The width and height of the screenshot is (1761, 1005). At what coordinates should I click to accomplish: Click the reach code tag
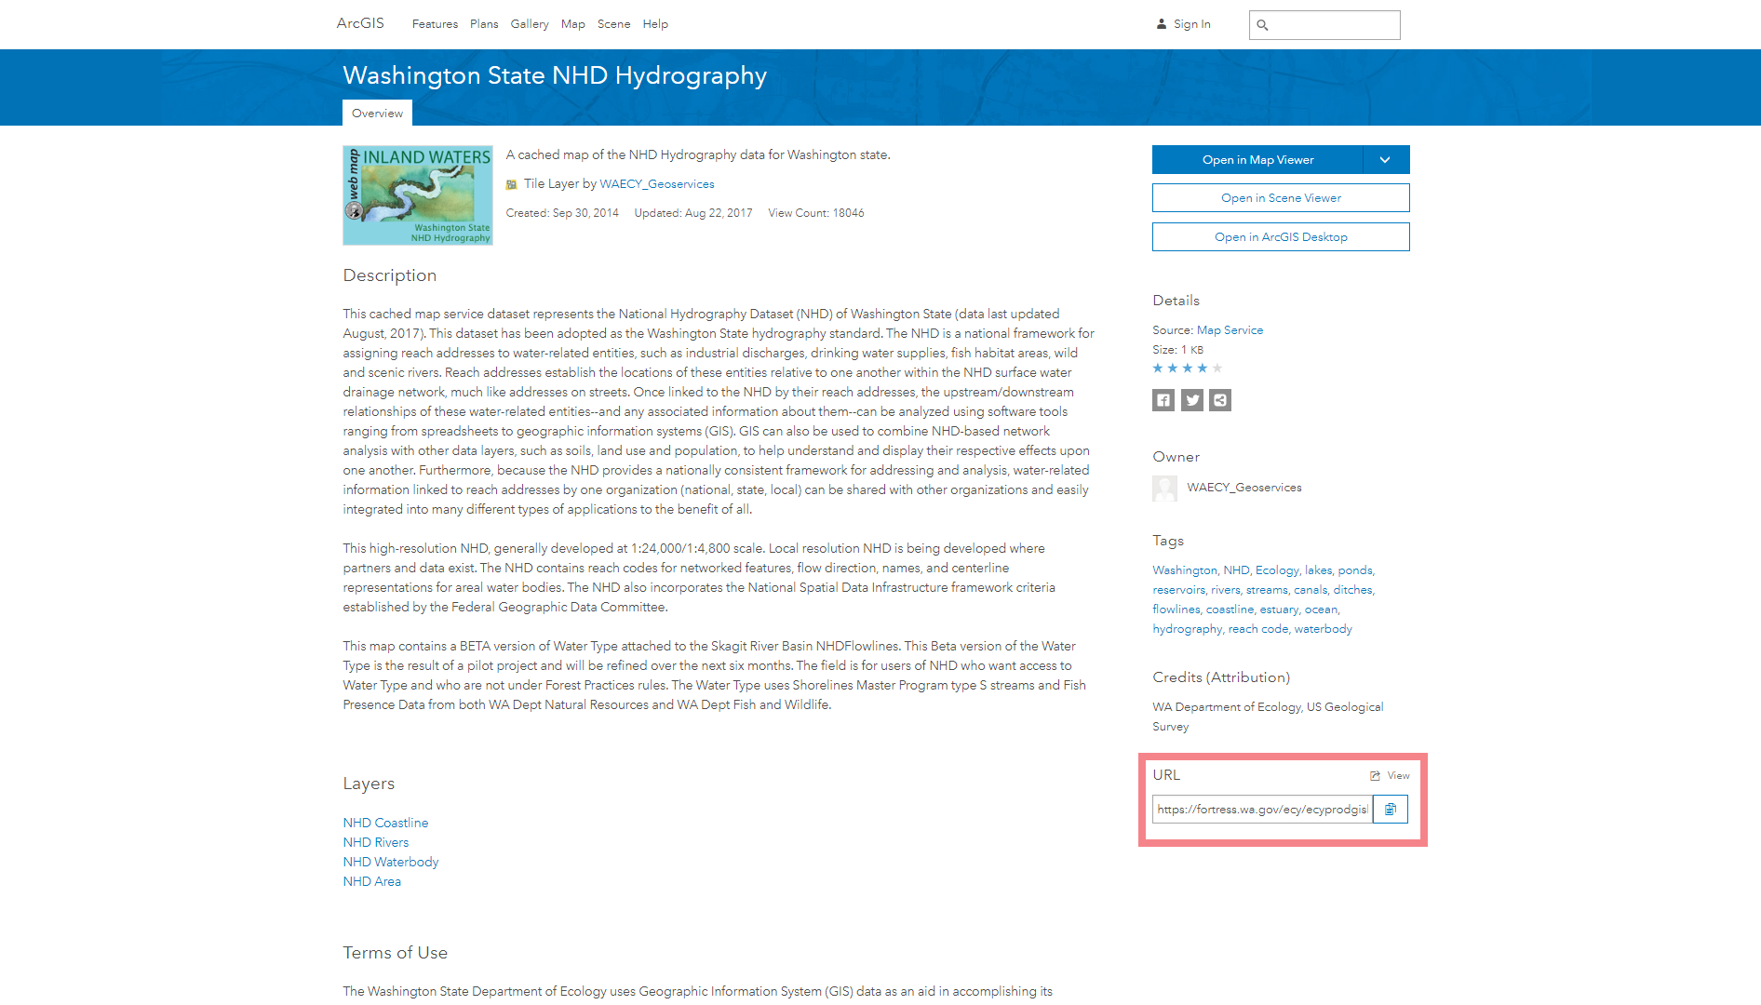1258,629
